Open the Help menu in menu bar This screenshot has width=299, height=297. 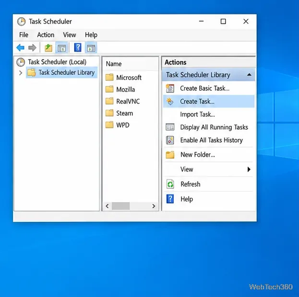tap(91, 35)
